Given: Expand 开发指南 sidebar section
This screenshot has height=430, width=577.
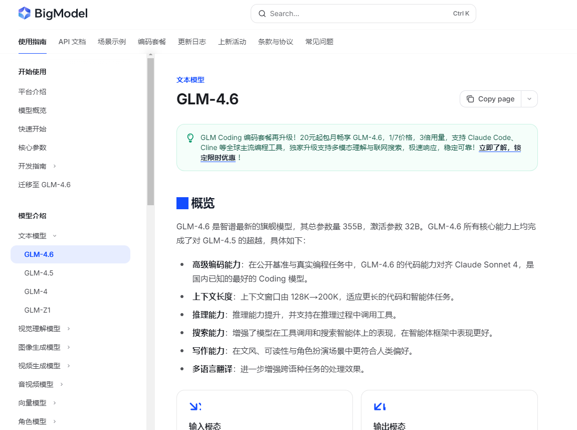Looking at the screenshot, I should 55,166.
